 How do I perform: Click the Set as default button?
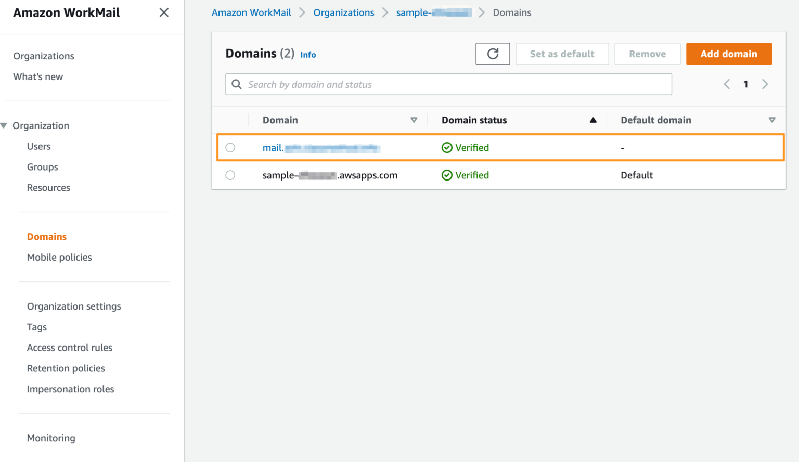coord(562,54)
